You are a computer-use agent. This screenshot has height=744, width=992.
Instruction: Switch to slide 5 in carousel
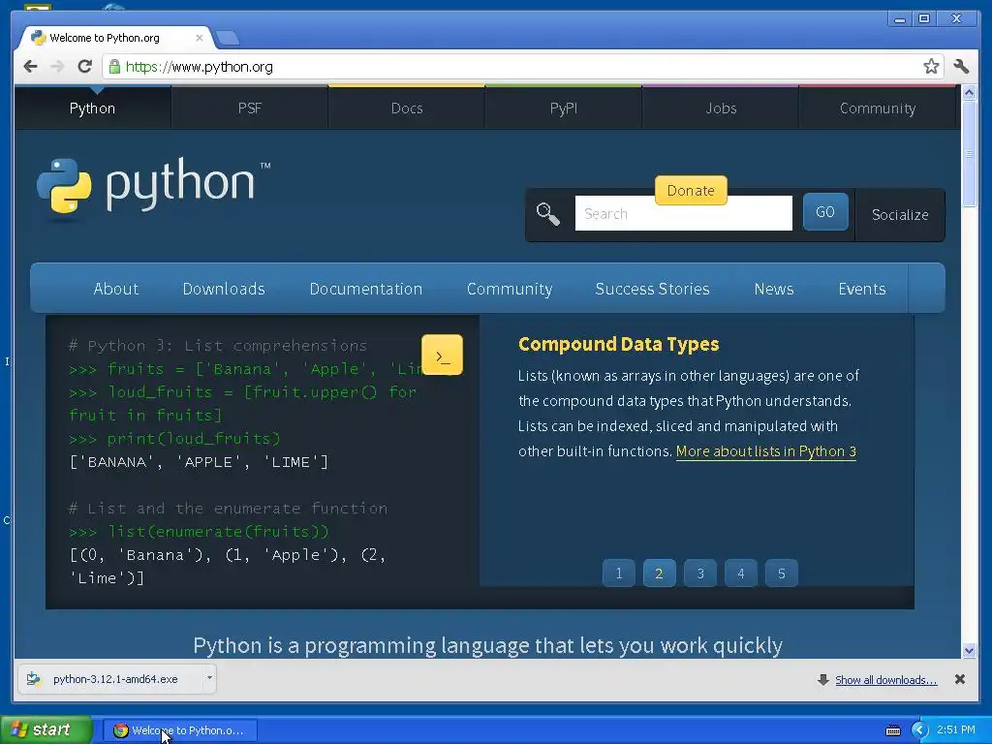[782, 573]
